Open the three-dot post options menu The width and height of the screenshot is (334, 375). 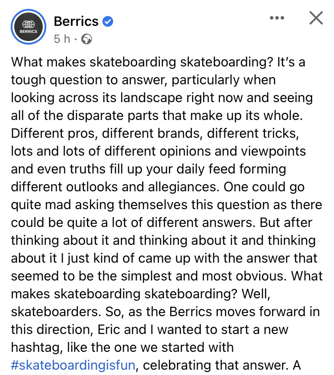(x=277, y=18)
